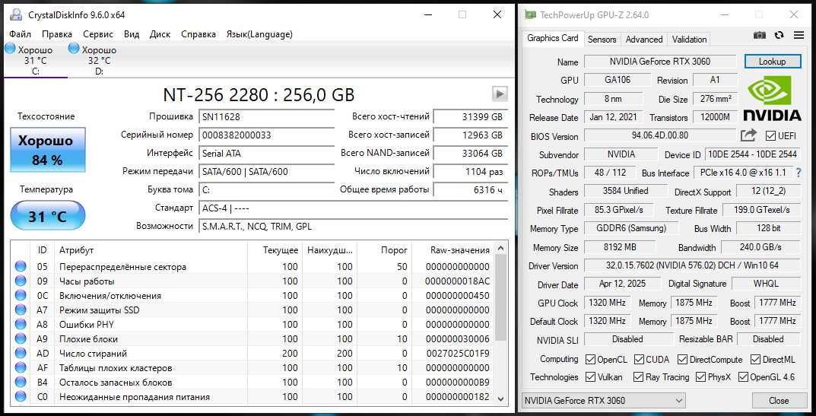Toggle the Ray Tracing checkbox

coord(639,377)
